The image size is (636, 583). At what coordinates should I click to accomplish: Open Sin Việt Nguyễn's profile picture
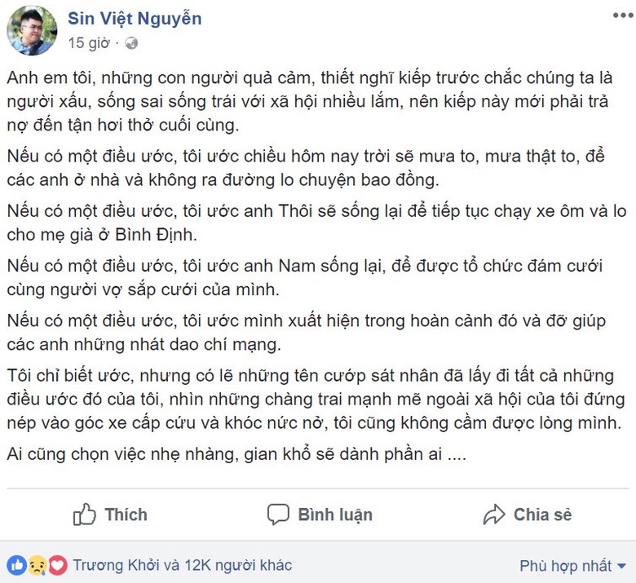[x=32, y=30]
